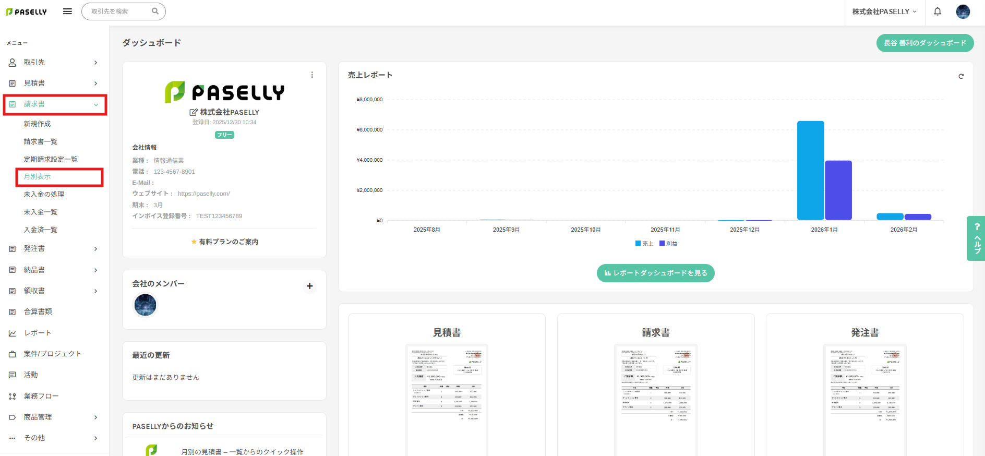Click the 2026年2月 purple 利益 bar
The width and height of the screenshot is (985, 456).
coord(918,217)
